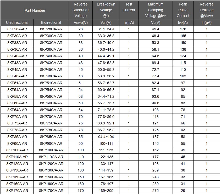Viewport: 221px width, 195px height.
Task: Click the Reverse Stand-Off Voltage header
Action: coord(80,10)
